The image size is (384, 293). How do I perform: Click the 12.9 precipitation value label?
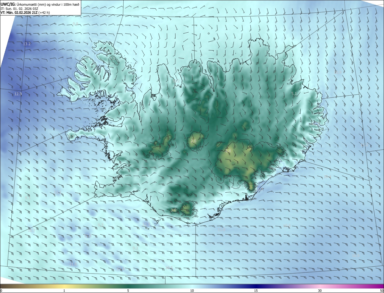[18, 94]
